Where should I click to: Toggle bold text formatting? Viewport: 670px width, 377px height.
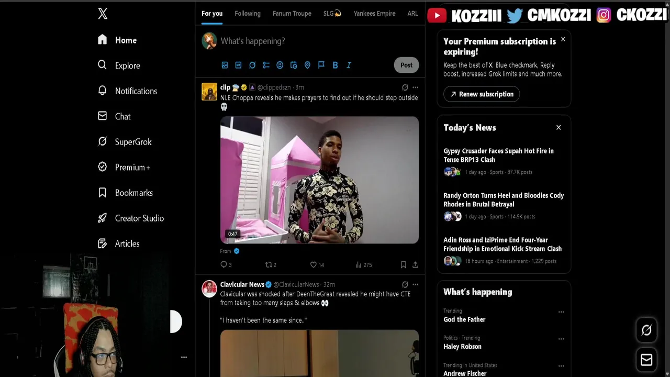[x=335, y=65]
